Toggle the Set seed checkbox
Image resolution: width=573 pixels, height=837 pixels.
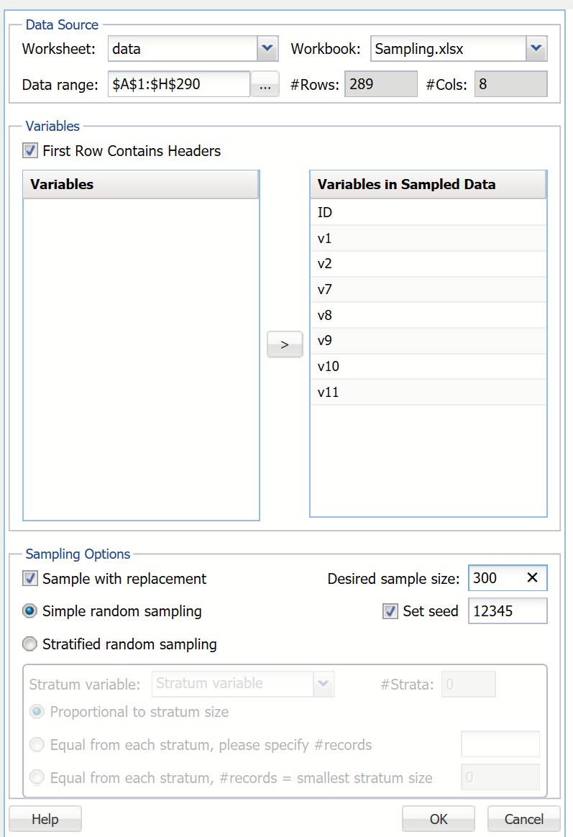[390, 612]
